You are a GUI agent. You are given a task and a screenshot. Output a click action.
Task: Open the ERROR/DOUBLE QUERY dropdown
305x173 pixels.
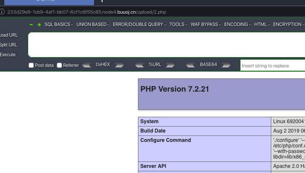(139, 24)
